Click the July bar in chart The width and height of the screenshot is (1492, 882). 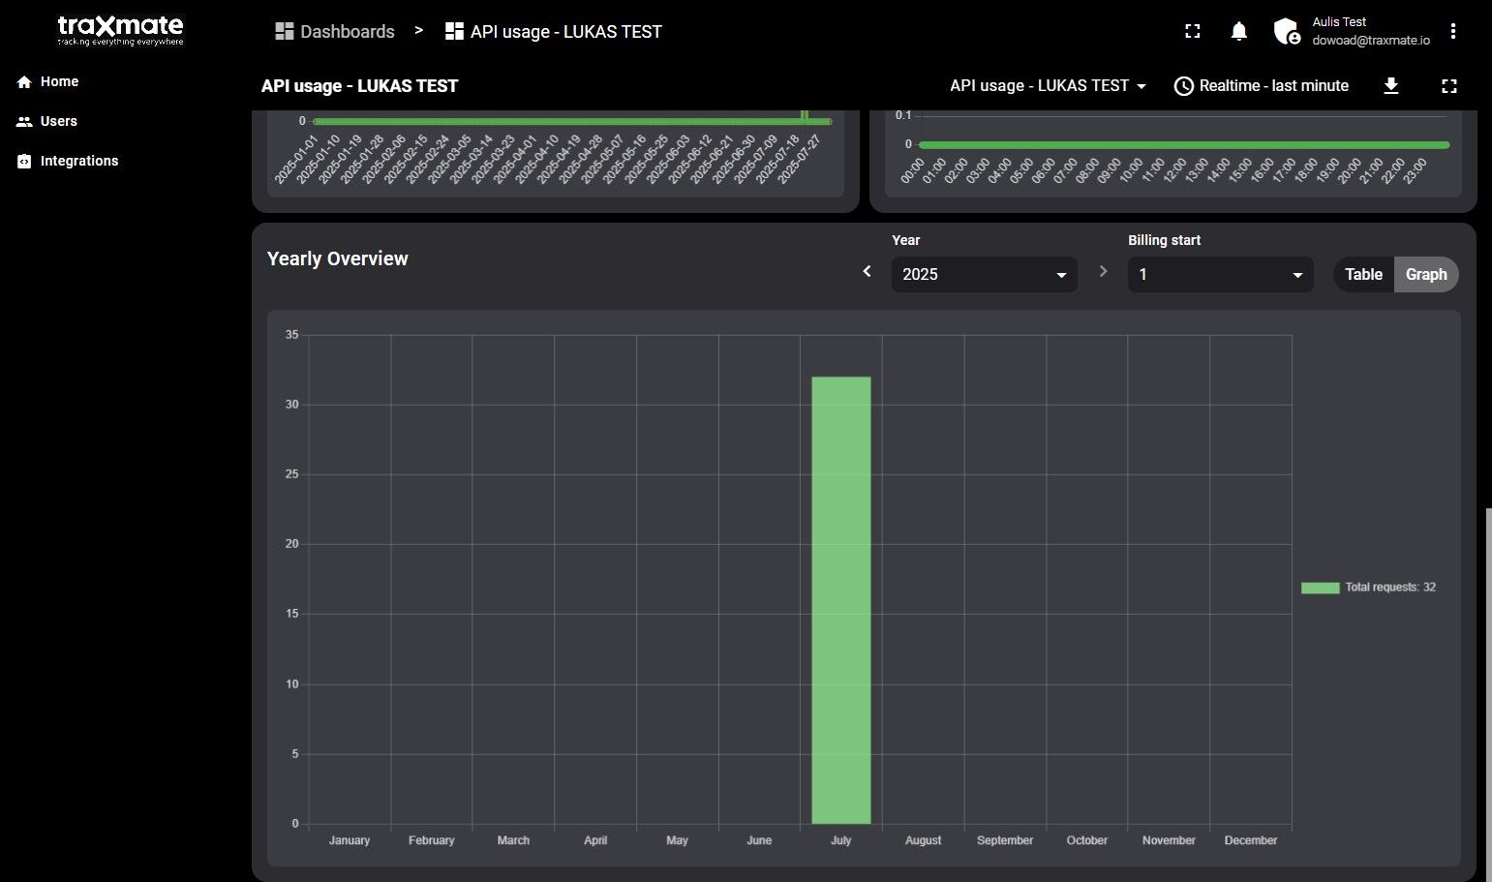pos(840,600)
